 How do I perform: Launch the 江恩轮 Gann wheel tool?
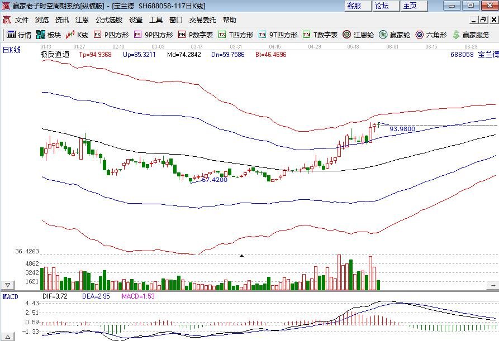[358, 35]
